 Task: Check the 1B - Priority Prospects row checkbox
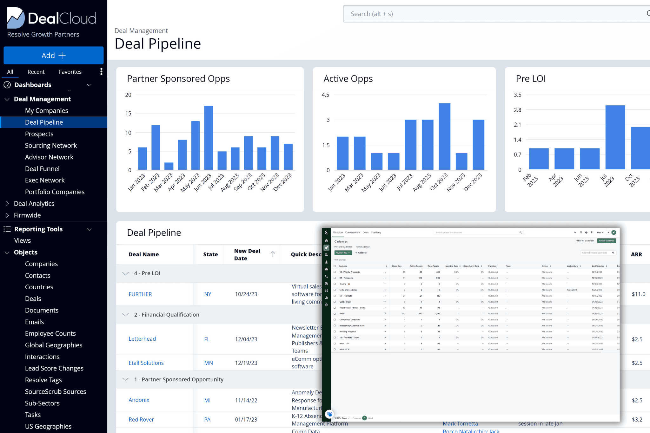[x=335, y=272]
